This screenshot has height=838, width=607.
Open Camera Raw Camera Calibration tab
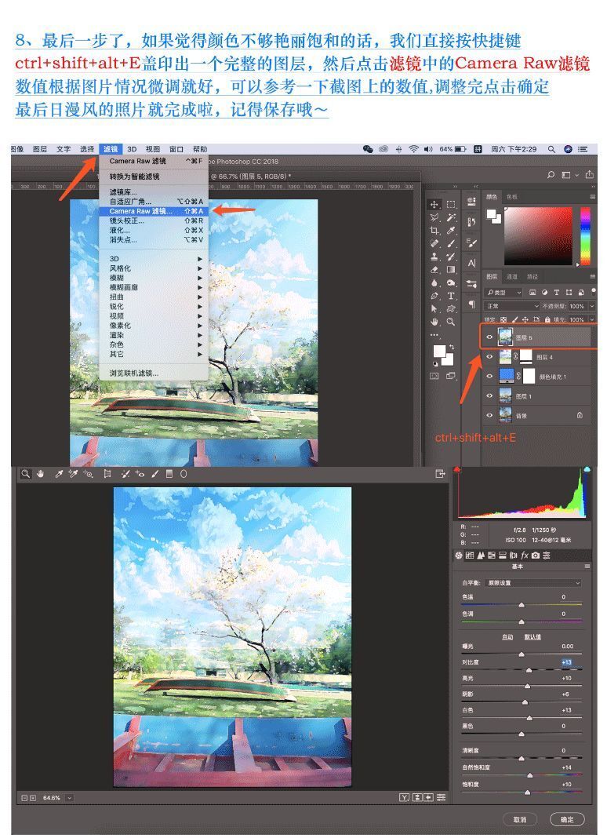536,556
